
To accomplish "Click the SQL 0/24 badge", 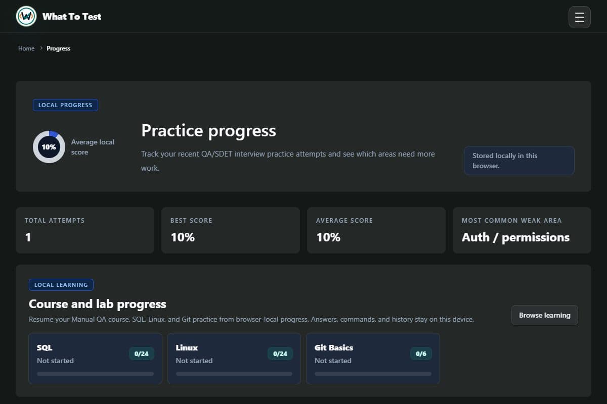I will (x=142, y=354).
